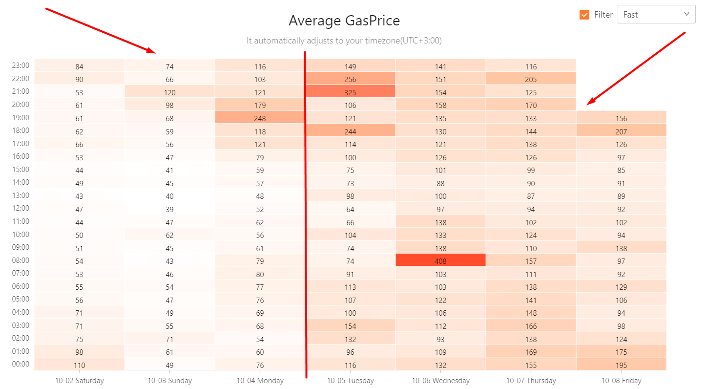Viewport: 707px width, 389px height.
Task: Click the 207 cell on Friday 18:00
Action: 621,131
